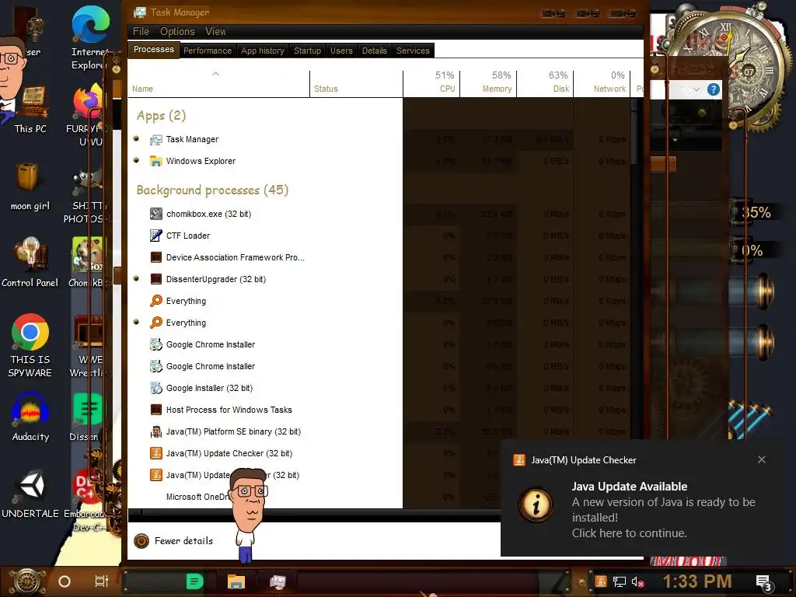Select the Processes tab

click(153, 49)
